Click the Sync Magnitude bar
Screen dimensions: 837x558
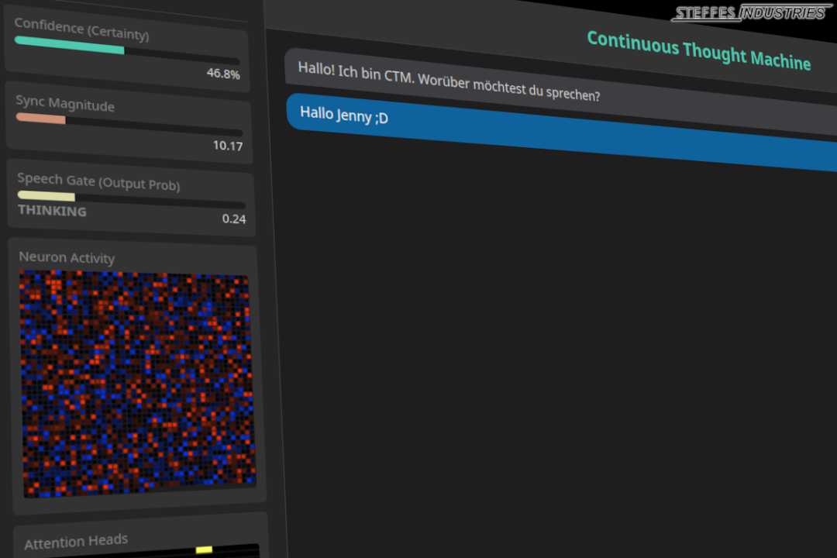click(129, 126)
